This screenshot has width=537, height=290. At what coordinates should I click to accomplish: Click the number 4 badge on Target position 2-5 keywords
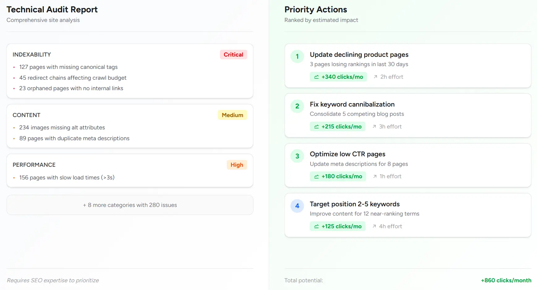(297, 206)
